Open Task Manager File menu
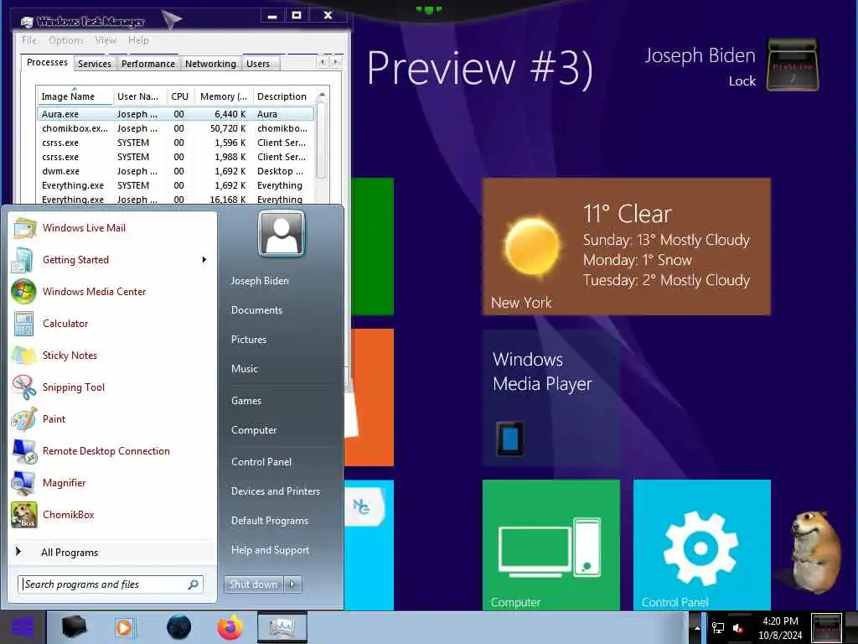 point(29,40)
